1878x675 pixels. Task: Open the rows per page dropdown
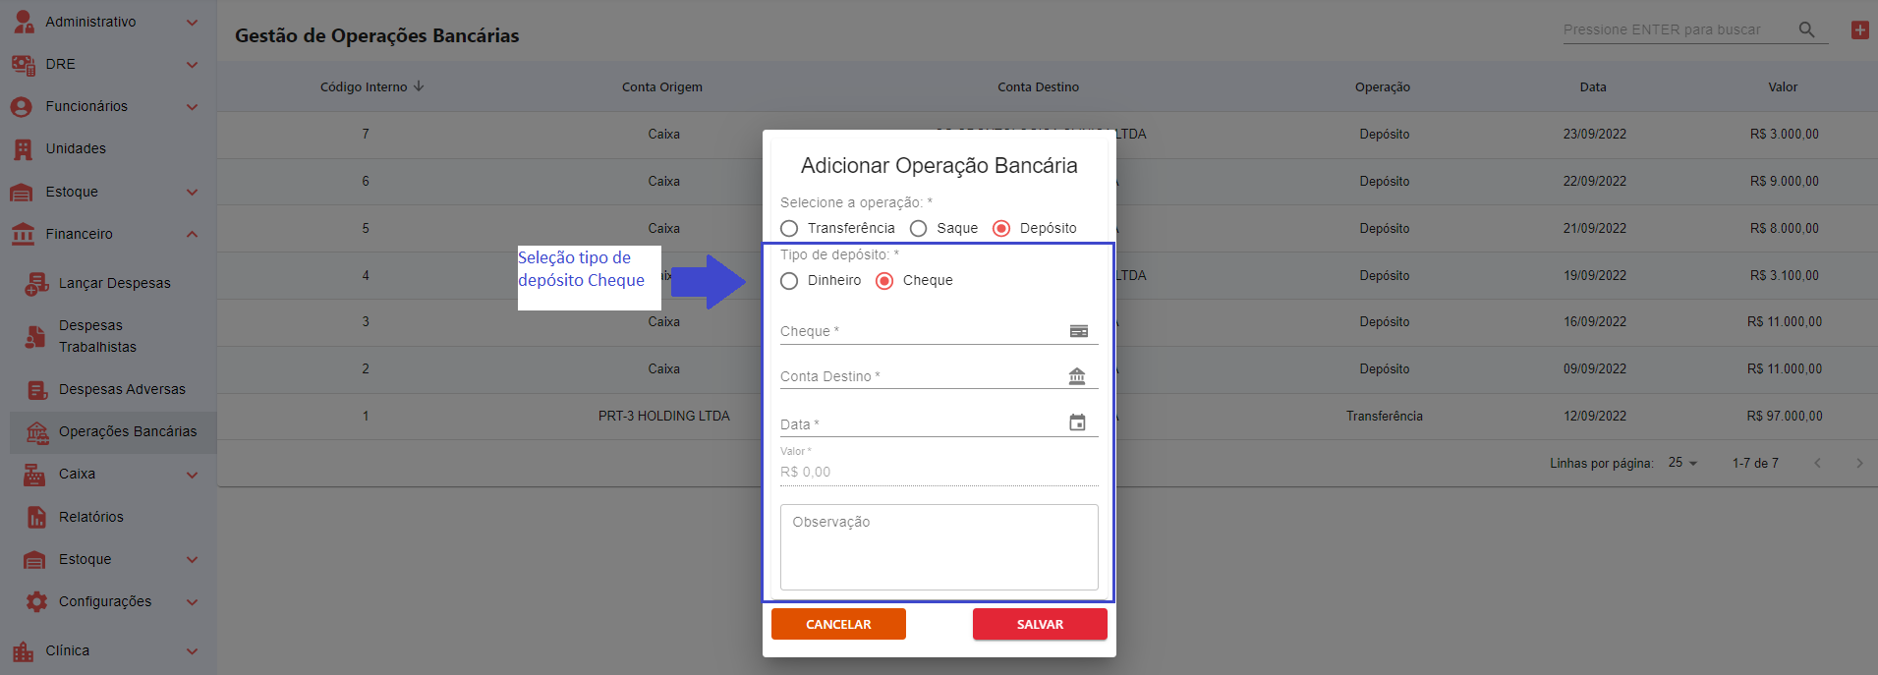click(1682, 463)
